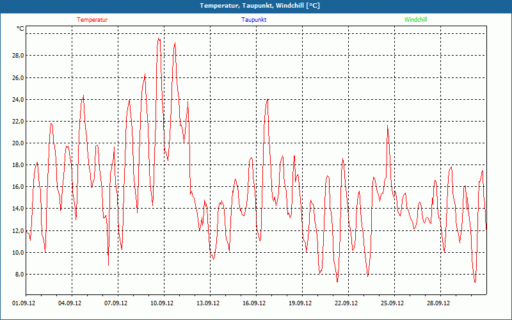Click the 19.09.12 date label
The width and height of the screenshot is (512, 320).
tap(300, 303)
